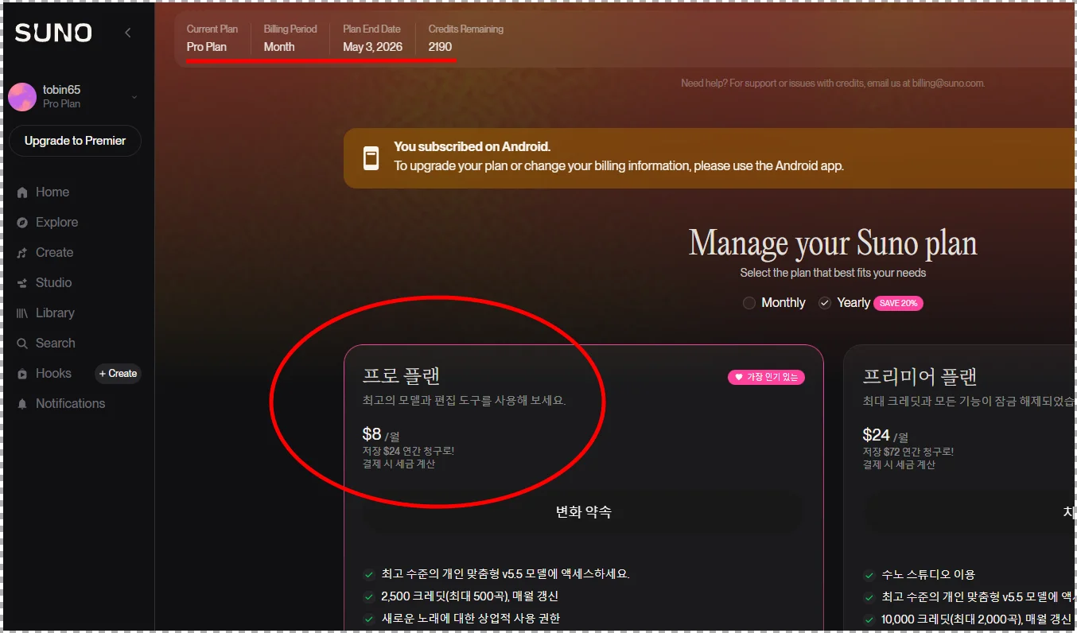Click the checkmark beside 10,000 크레딧 feature
1077x633 pixels.
pyautogui.click(x=869, y=619)
